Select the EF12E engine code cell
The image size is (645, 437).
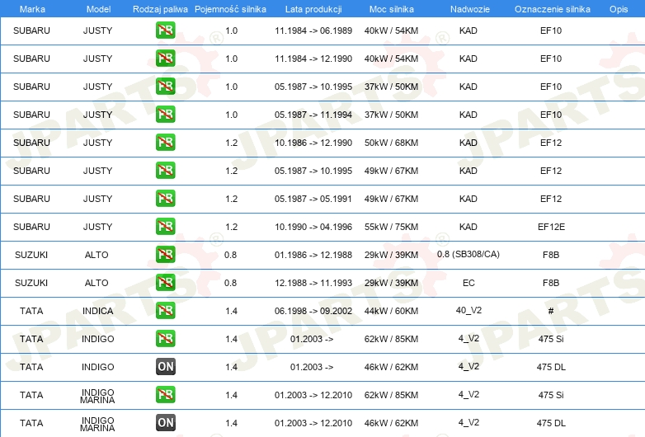551,227
